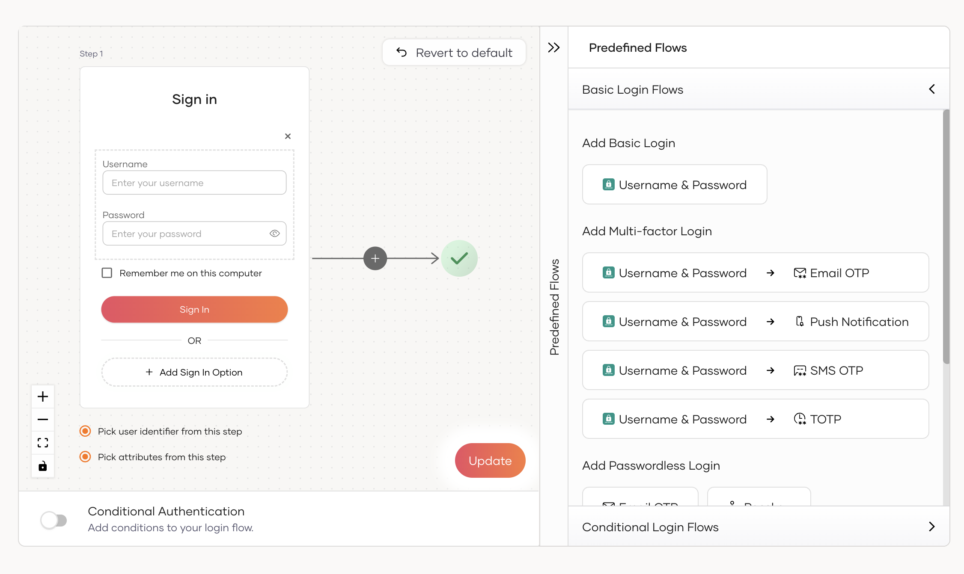Click the Add Multi-factor Login heading

click(647, 231)
